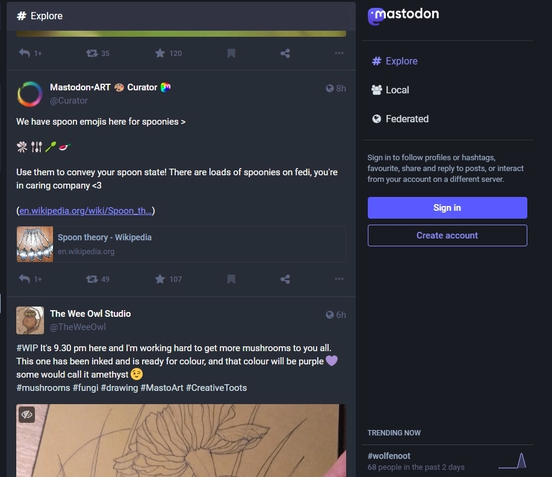Open the Spoon theory Wikipedia preview card
The width and height of the screenshot is (552, 477).
click(181, 244)
